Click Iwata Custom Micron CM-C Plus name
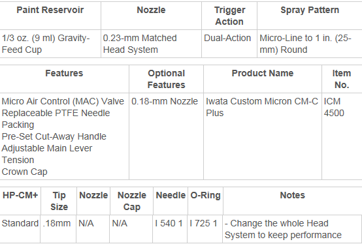The image size is (362, 244). (x=262, y=107)
